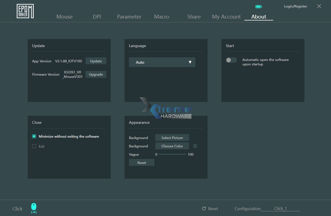Viewport: 331px width, 216px height.
Task: Click the 2.4G mouse connection icon
Action: click(33, 207)
